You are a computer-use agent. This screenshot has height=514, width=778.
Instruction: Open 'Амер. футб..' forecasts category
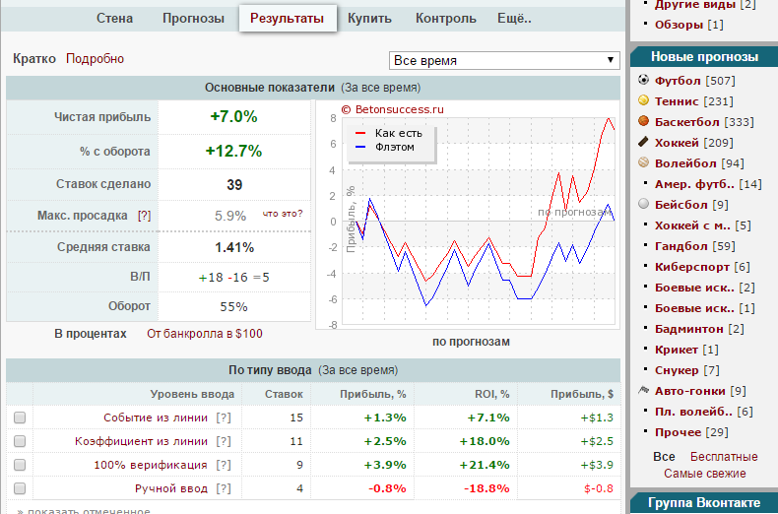[694, 184]
